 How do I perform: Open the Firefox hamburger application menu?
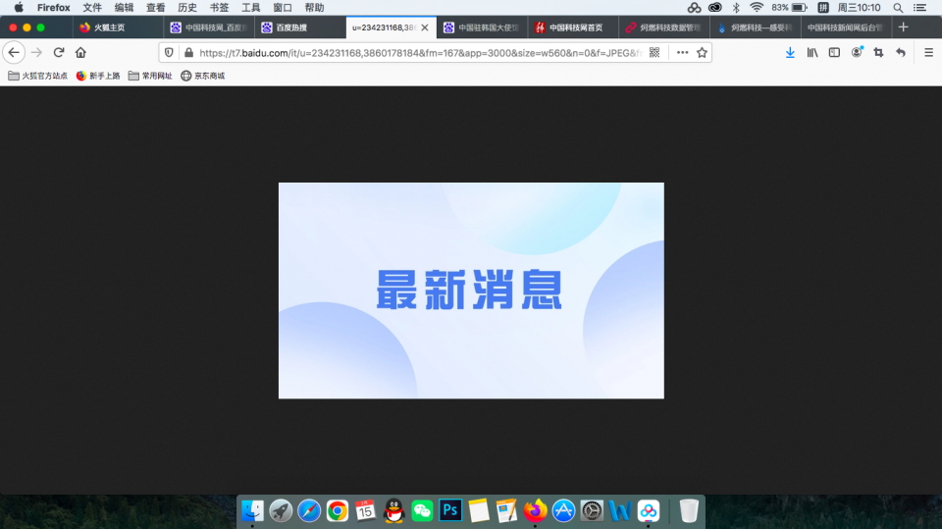[928, 52]
